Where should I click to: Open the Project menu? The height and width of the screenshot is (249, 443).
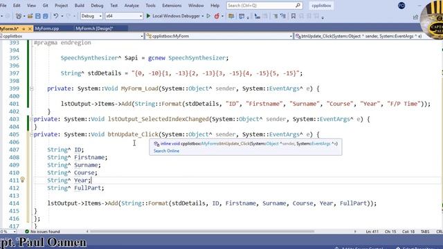point(62,6)
